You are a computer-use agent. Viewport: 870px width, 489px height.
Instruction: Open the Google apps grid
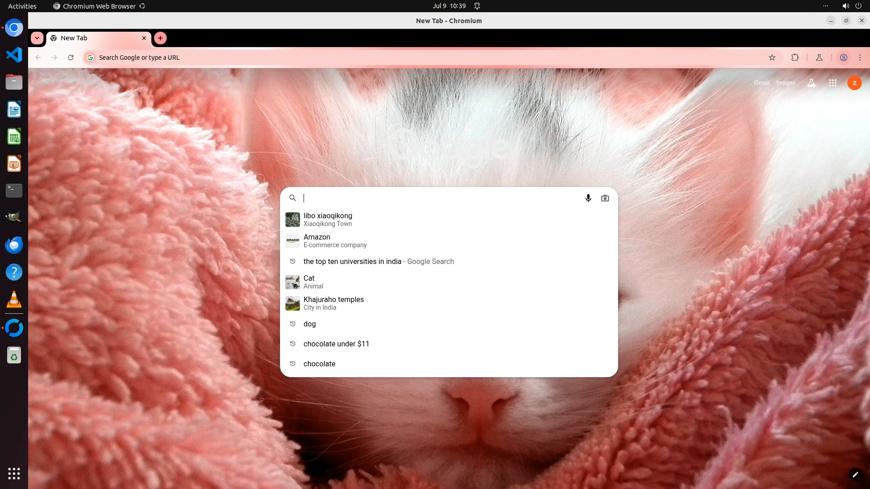[x=832, y=83]
